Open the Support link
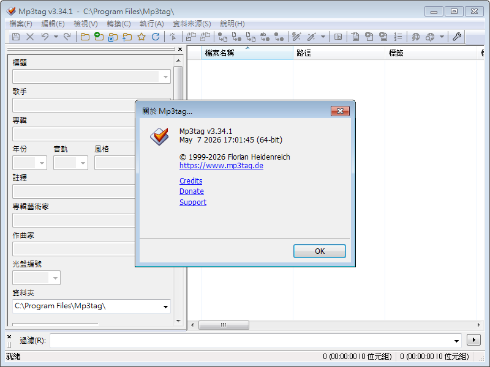Viewport: 490px width, 367px height. [193, 202]
